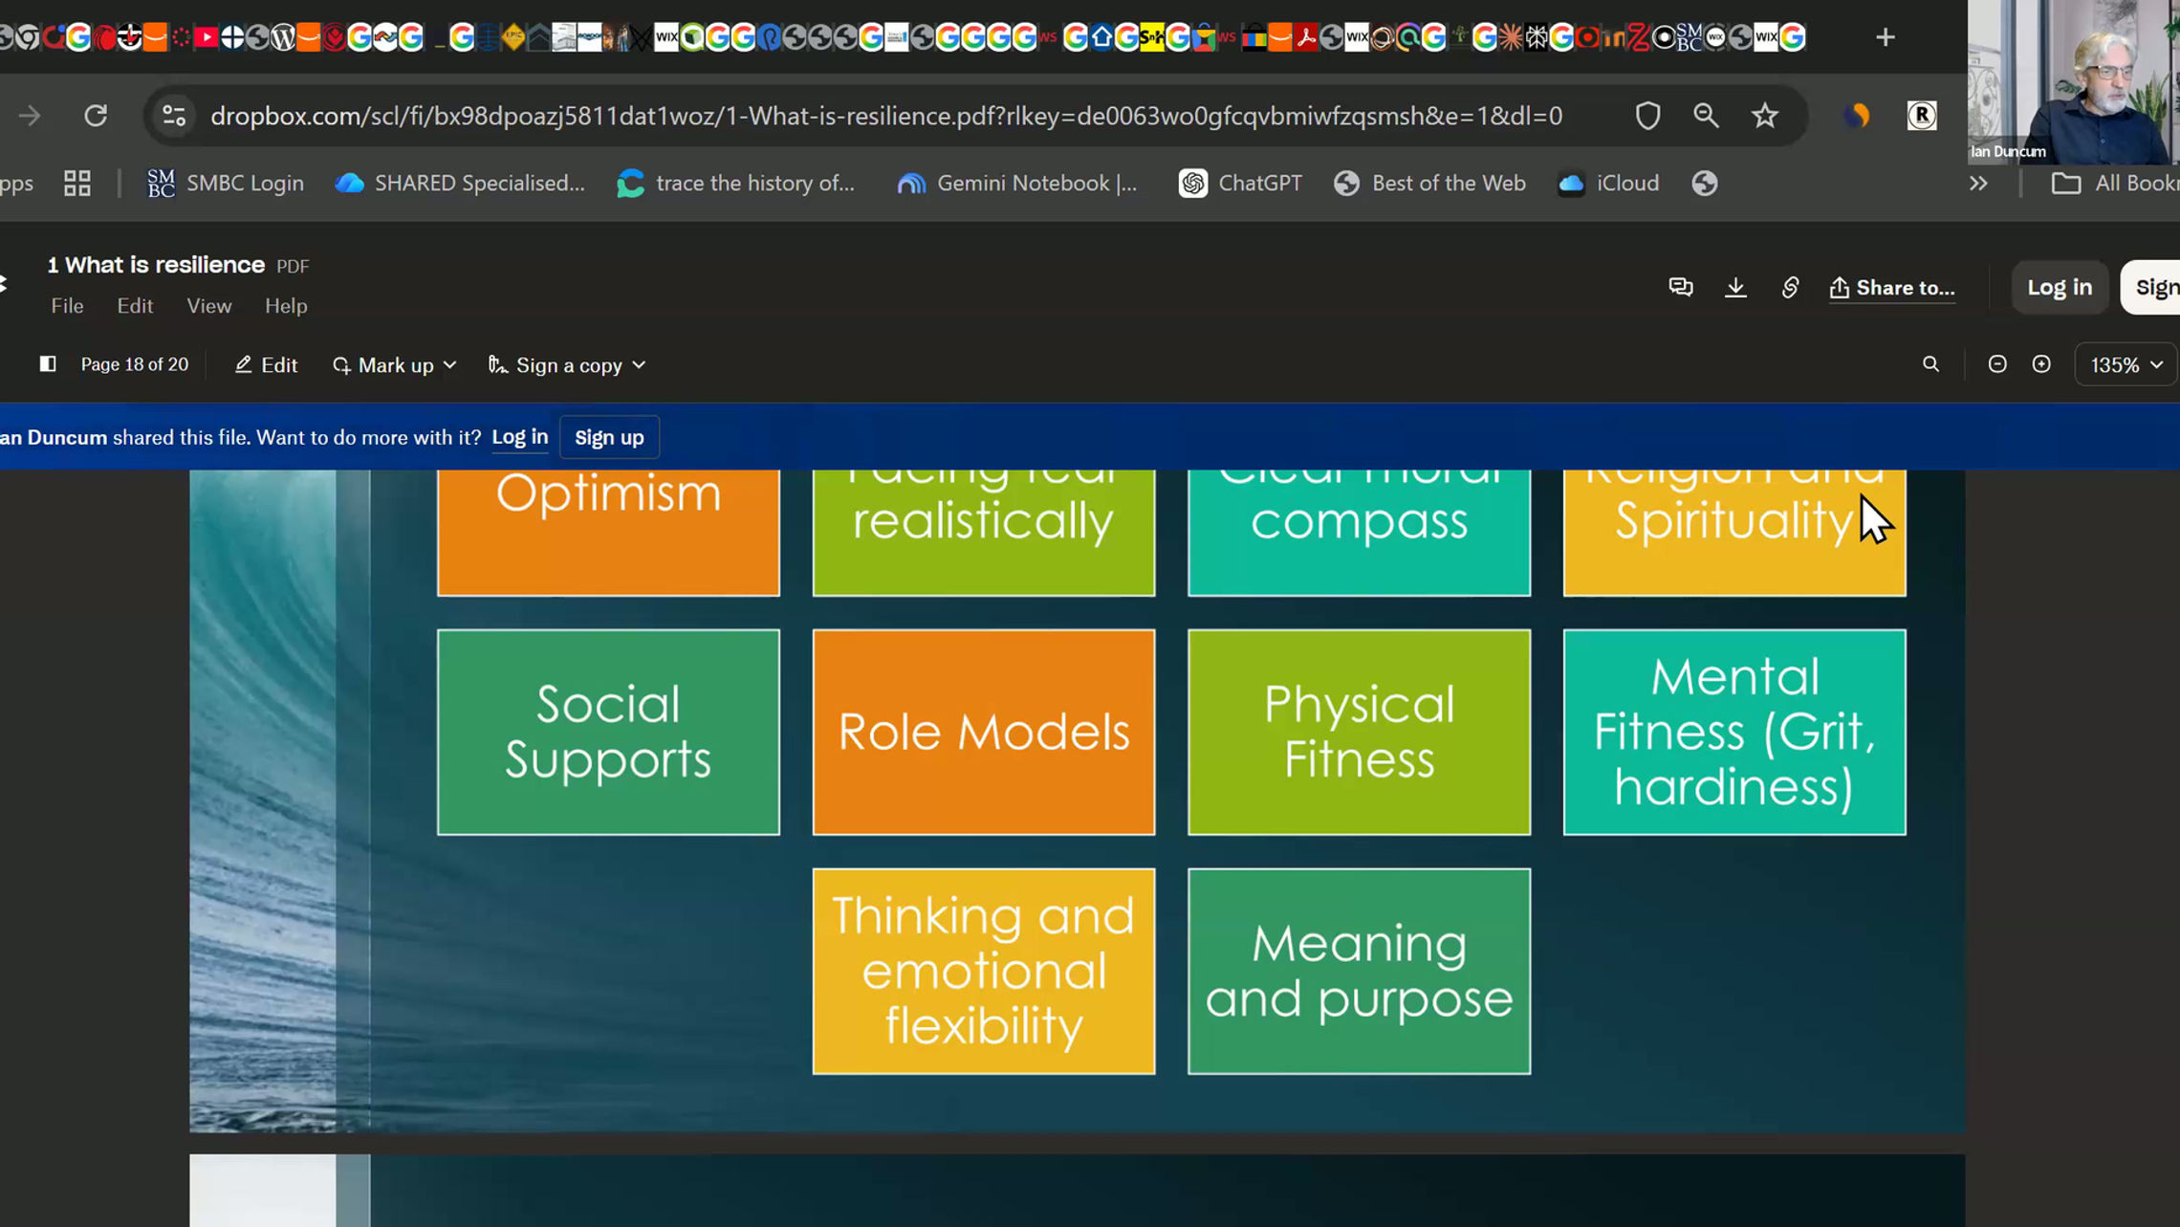This screenshot has height=1227, width=2180.
Task: Open the Edit menu
Action: [x=135, y=305]
